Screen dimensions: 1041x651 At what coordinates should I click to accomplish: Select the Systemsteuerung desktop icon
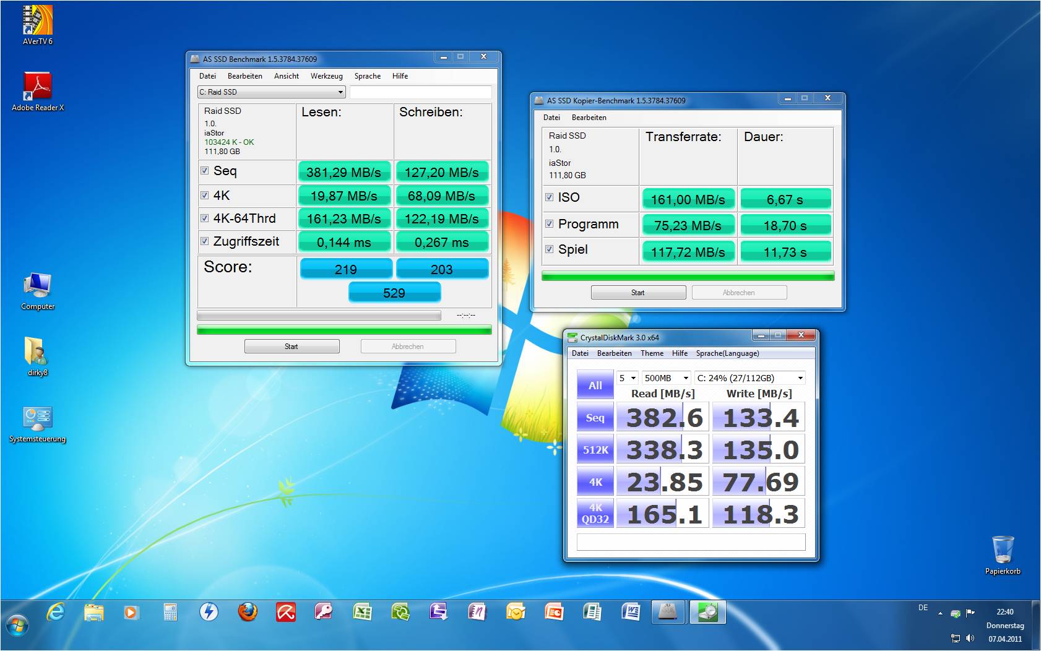point(37,425)
